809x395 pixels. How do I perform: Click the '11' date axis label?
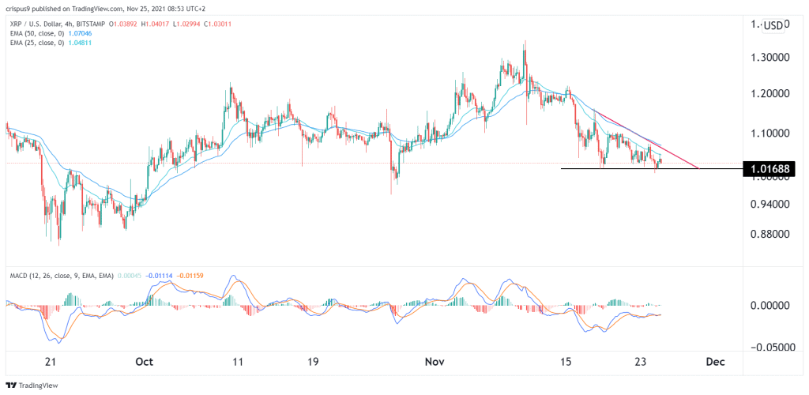click(x=238, y=362)
